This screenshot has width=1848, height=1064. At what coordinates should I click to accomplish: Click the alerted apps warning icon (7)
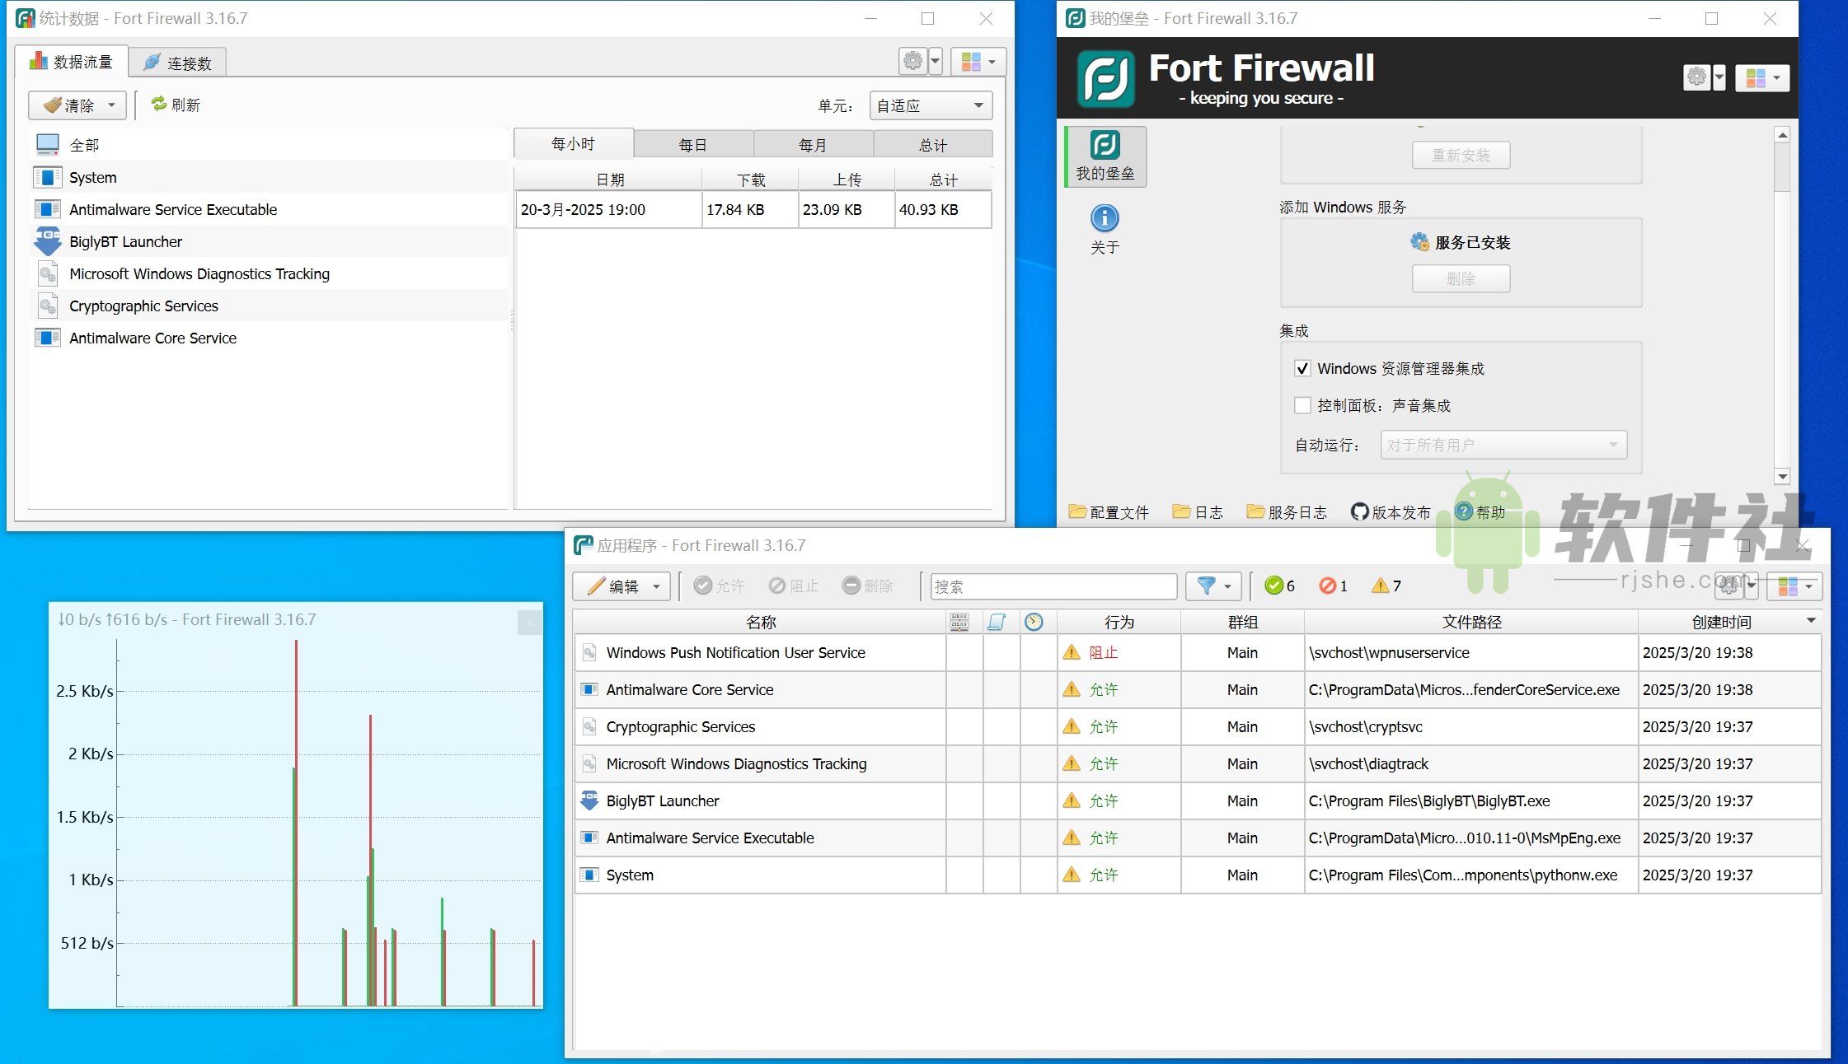click(x=1380, y=586)
